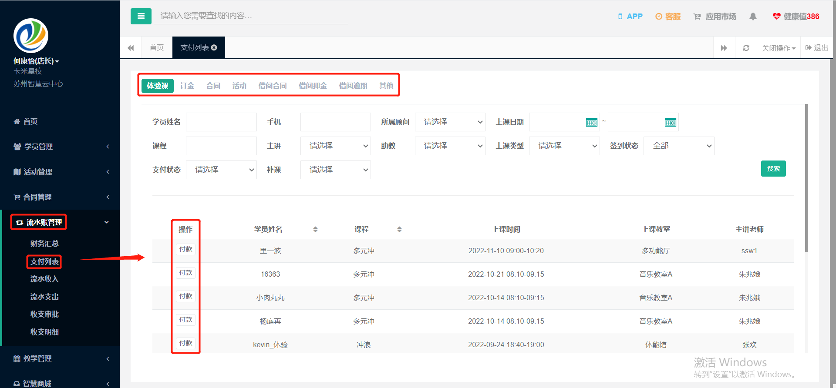This screenshot has height=388, width=836.
Task: Expand 活动管理 in sidebar
Action: point(61,172)
